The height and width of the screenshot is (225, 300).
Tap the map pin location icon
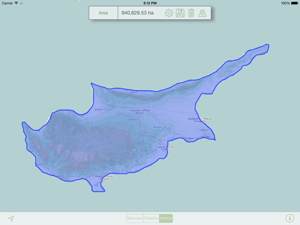202,13
